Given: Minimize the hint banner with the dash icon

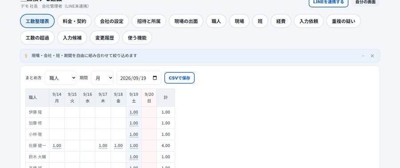Looking at the screenshot, I should point(363,56).
